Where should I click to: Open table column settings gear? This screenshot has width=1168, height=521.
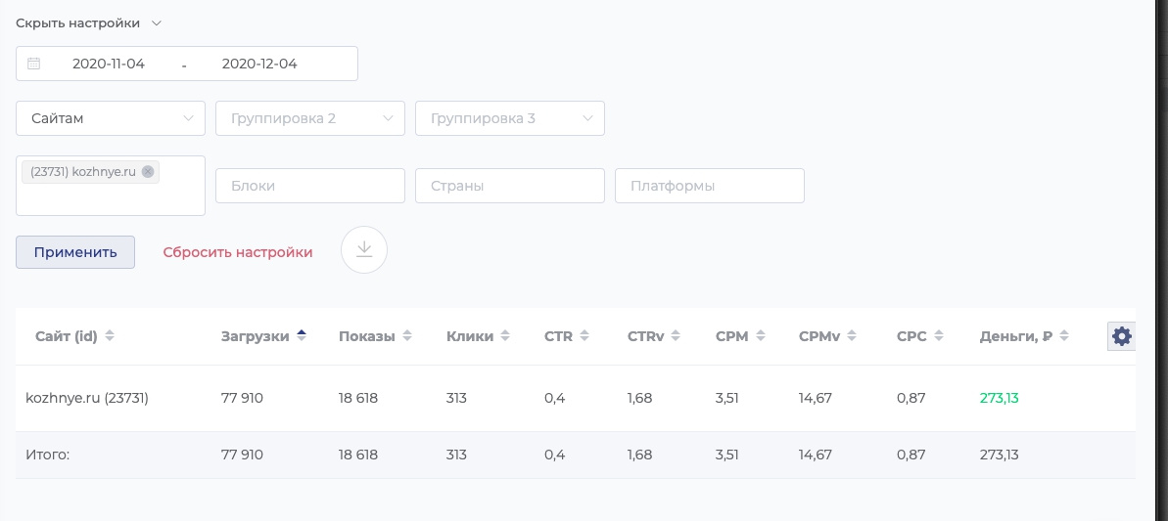click(x=1122, y=336)
